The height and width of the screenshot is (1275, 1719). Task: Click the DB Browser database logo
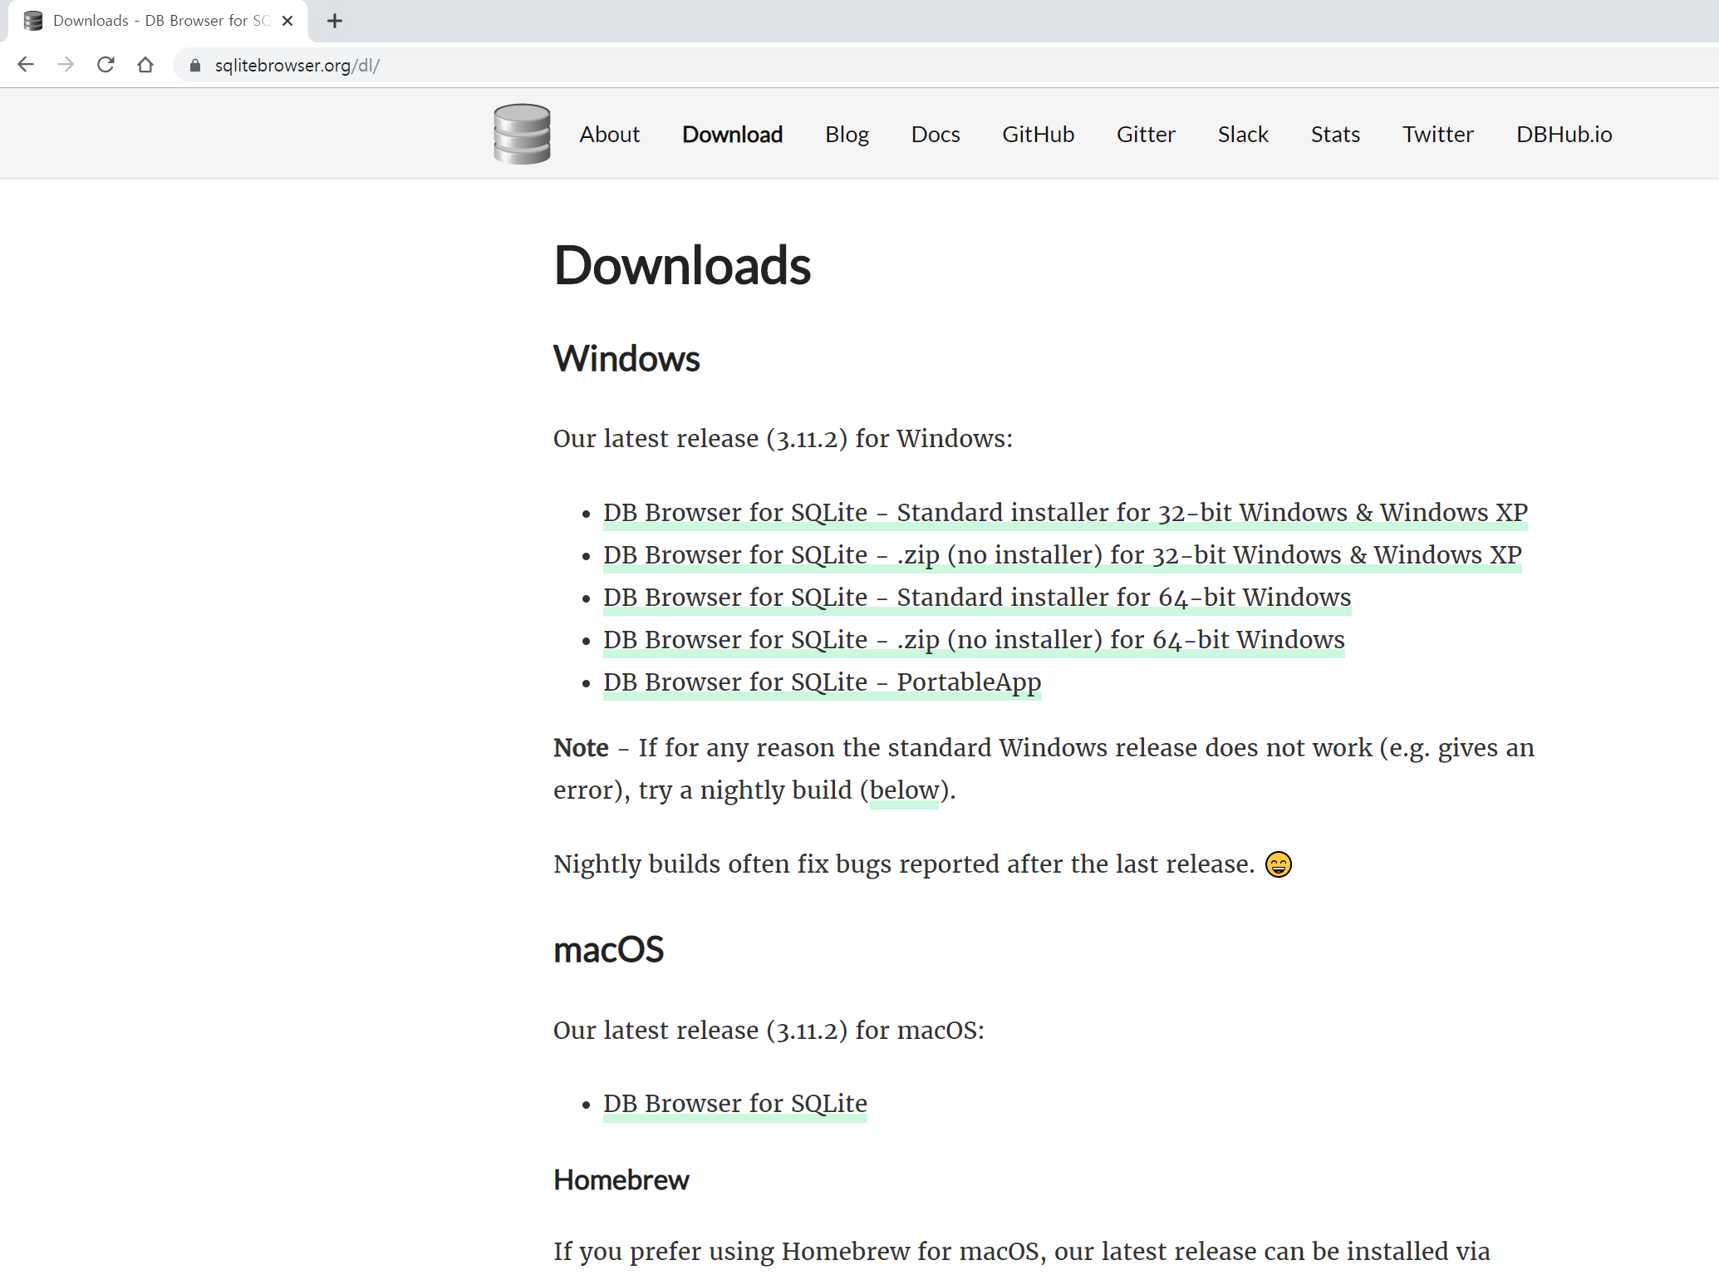click(x=522, y=134)
